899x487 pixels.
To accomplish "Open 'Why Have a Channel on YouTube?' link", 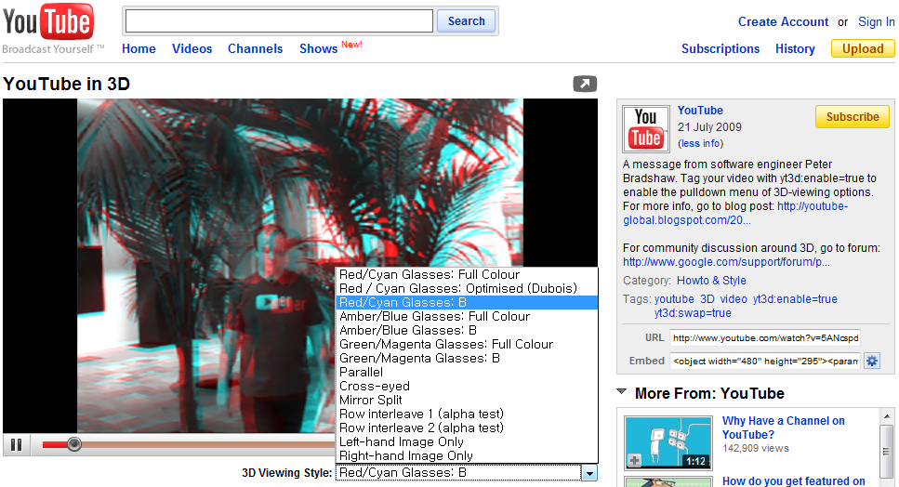I will tap(783, 428).
